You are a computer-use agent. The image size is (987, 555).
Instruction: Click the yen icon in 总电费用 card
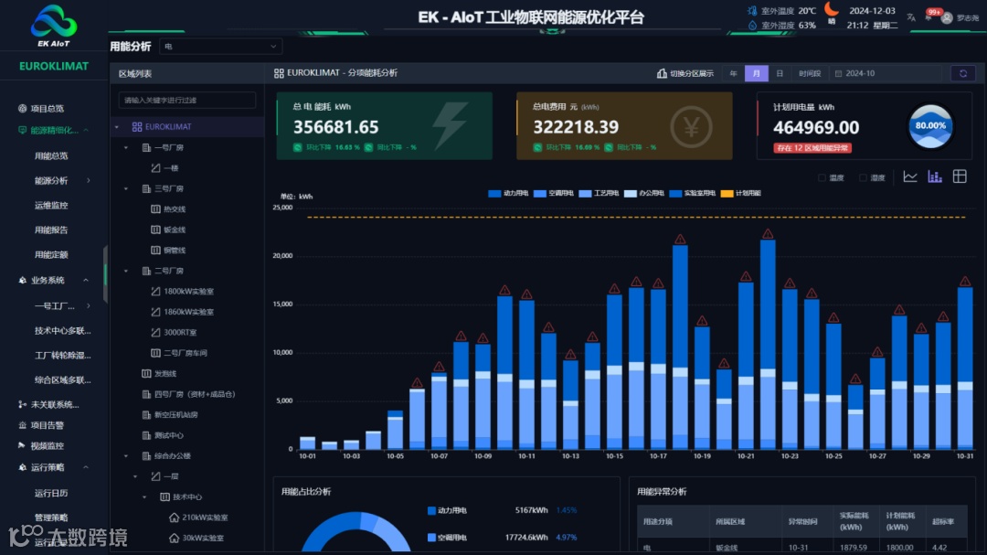tap(691, 127)
